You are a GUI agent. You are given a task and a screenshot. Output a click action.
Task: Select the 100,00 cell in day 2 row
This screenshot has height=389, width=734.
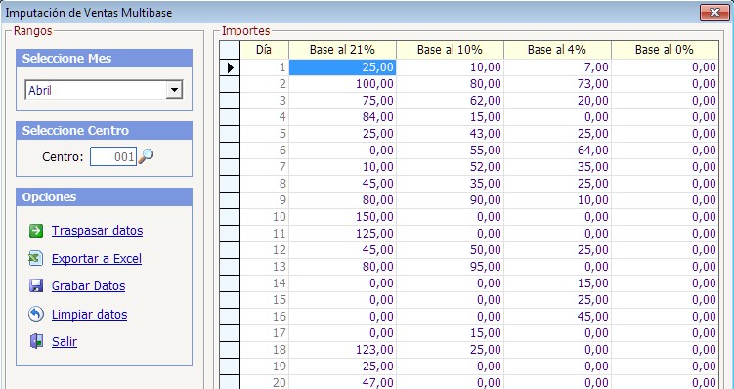pos(342,84)
